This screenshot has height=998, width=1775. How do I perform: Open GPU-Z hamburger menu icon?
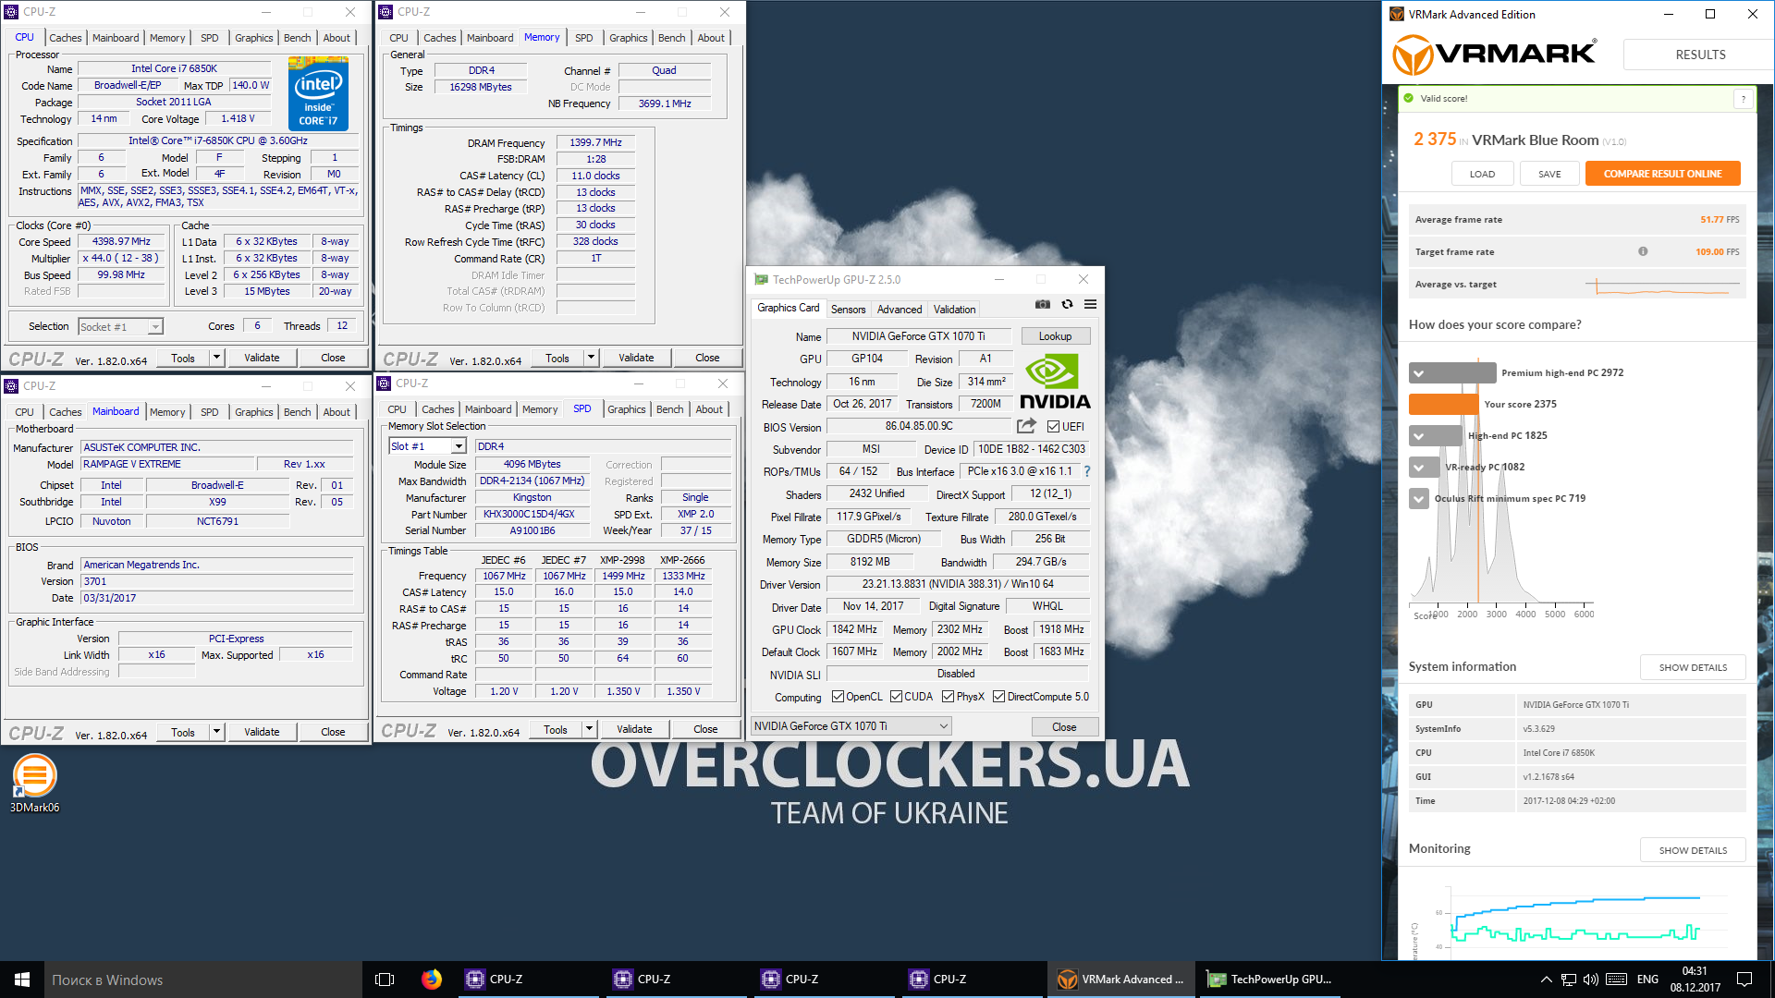[x=1091, y=304]
